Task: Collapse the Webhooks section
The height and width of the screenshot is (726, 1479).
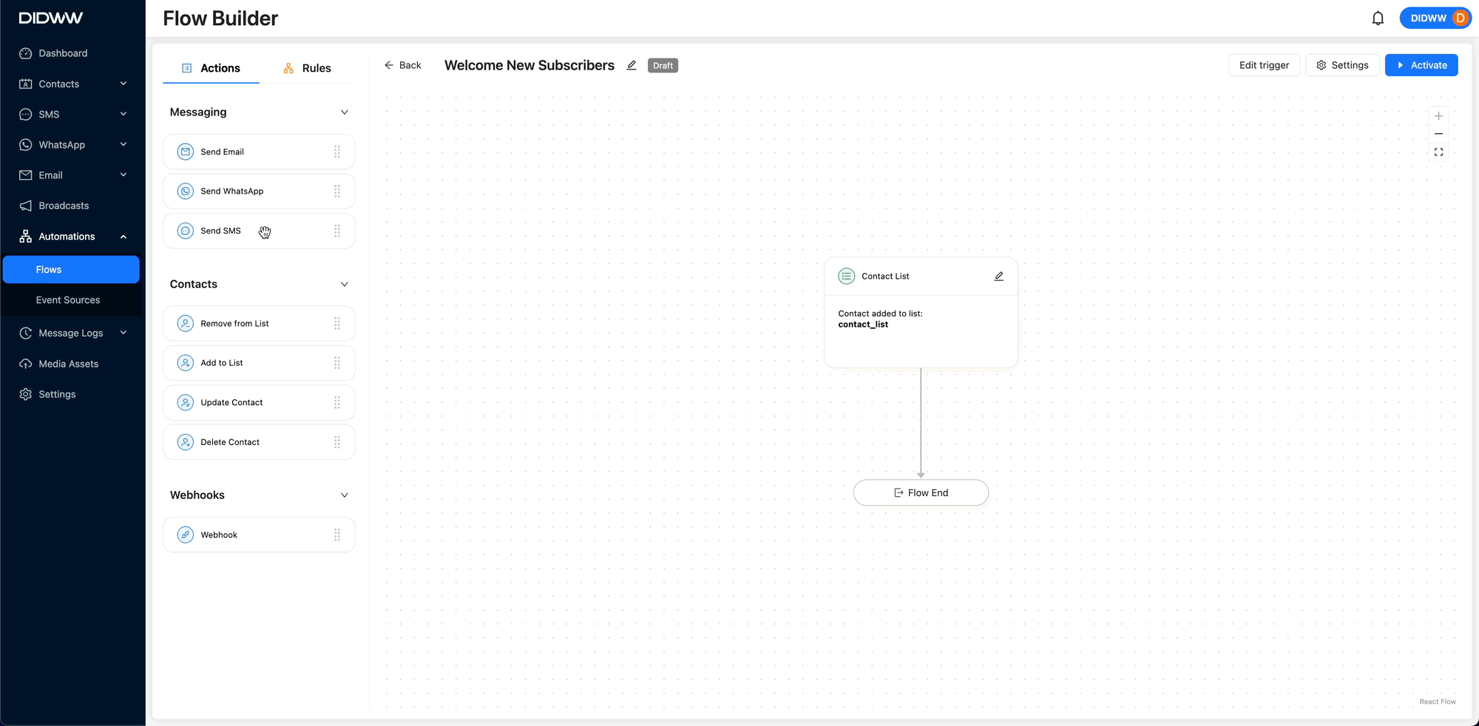Action: (344, 495)
